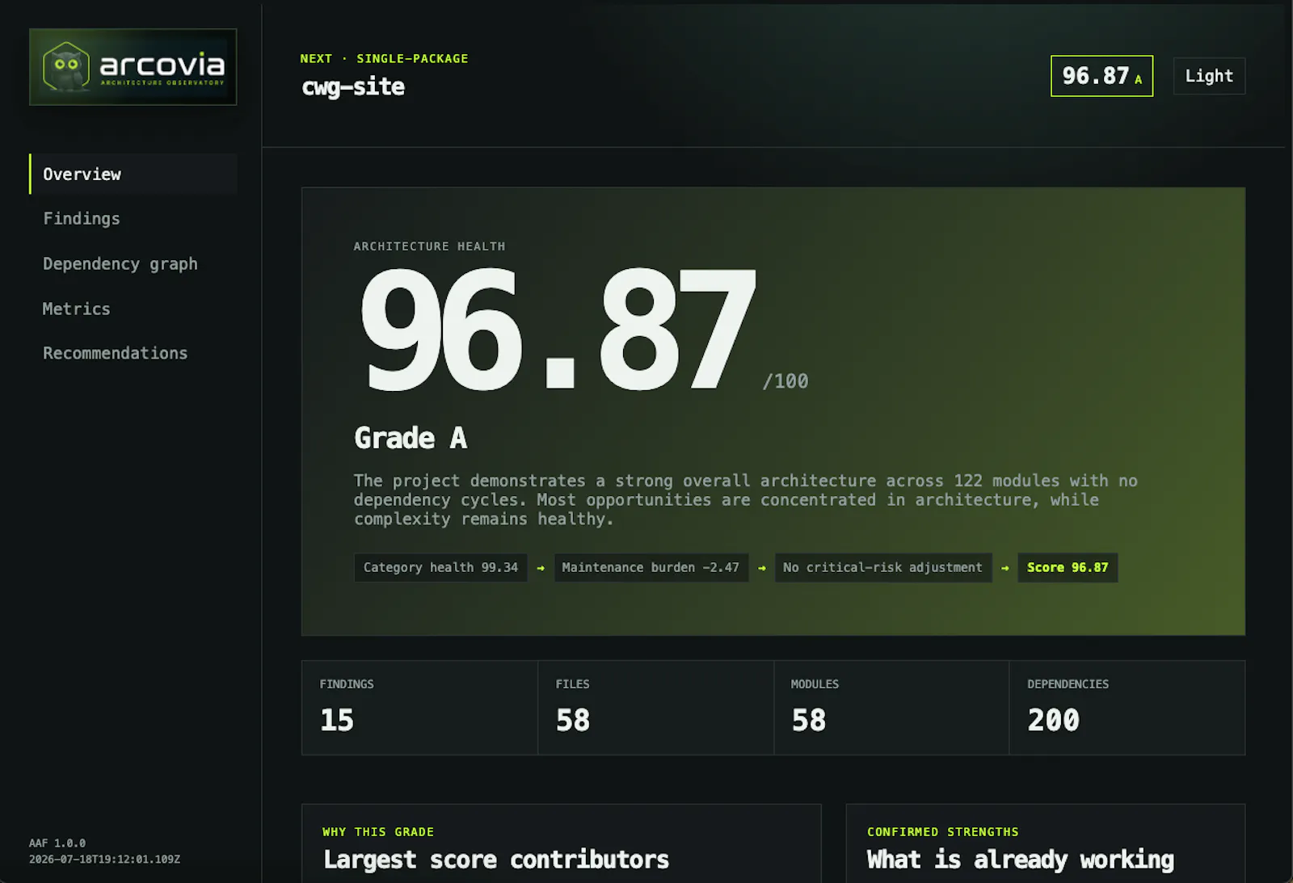The width and height of the screenshot is (1293, 883).
Task: Select the cwg-site project title
Action: (x=353, y=87)
